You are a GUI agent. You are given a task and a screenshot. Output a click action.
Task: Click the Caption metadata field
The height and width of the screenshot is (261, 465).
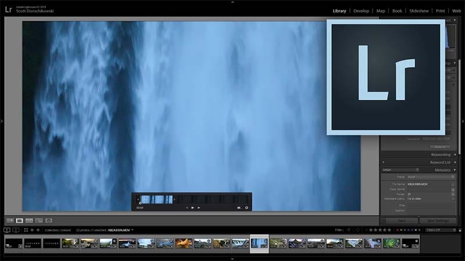(x=429, y=211)
